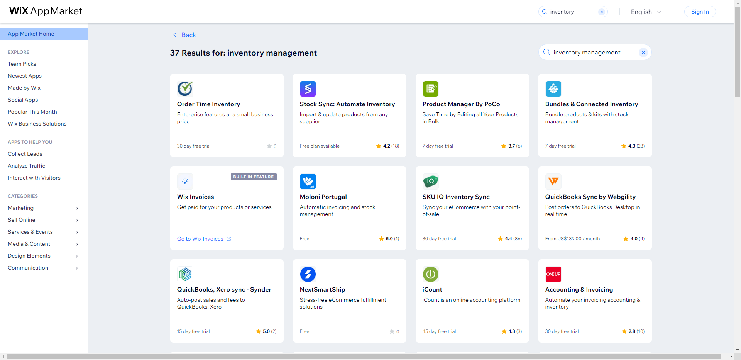Open the OneUp Accounting & Invoicing icon
The height and width of the screenshot is (360, 741).
pyautogui.click(x=553, y=274)
